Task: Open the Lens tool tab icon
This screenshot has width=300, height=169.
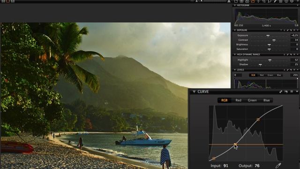Action: point(258,1)
